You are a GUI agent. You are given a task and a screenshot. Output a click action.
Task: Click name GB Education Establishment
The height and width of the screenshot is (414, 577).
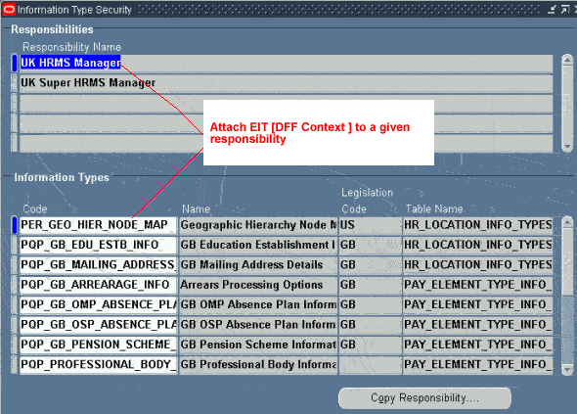[258, 245]
